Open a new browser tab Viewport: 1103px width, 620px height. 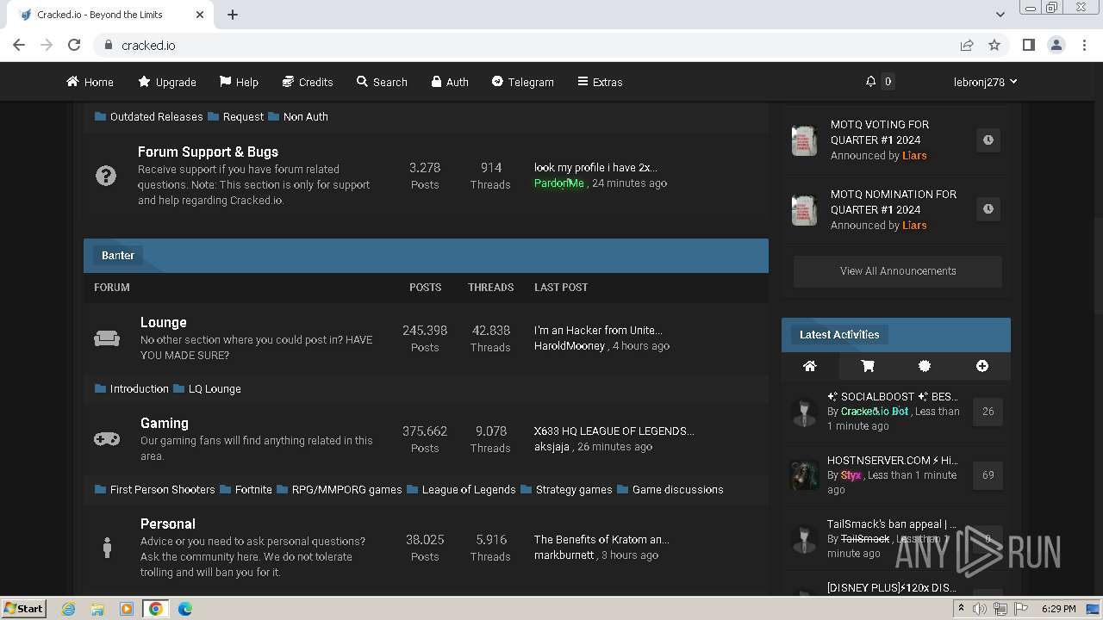pyautogui.click(x=233, y=15)
